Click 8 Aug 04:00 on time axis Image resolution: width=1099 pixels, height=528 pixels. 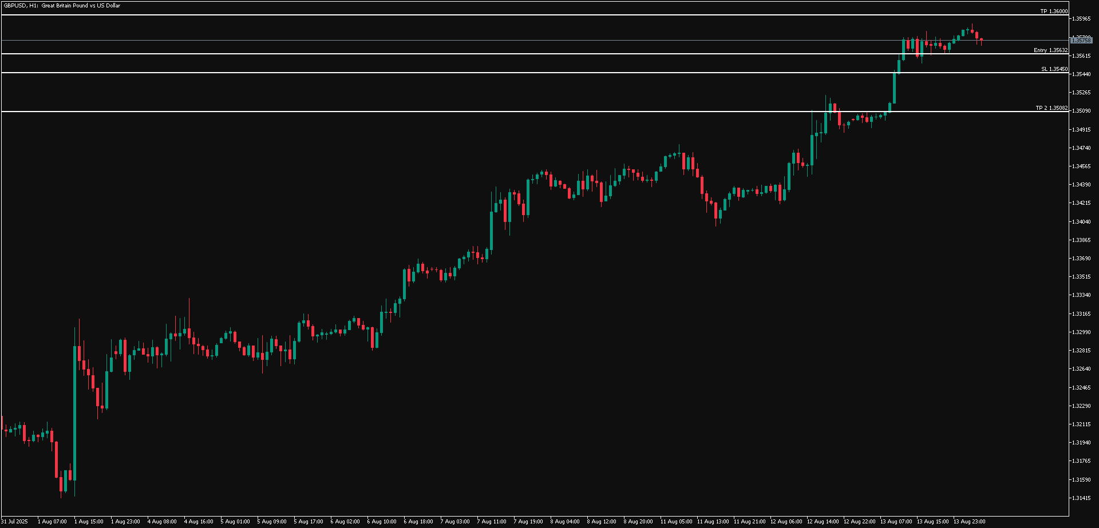pyautogui.click(x=565, y=522)
